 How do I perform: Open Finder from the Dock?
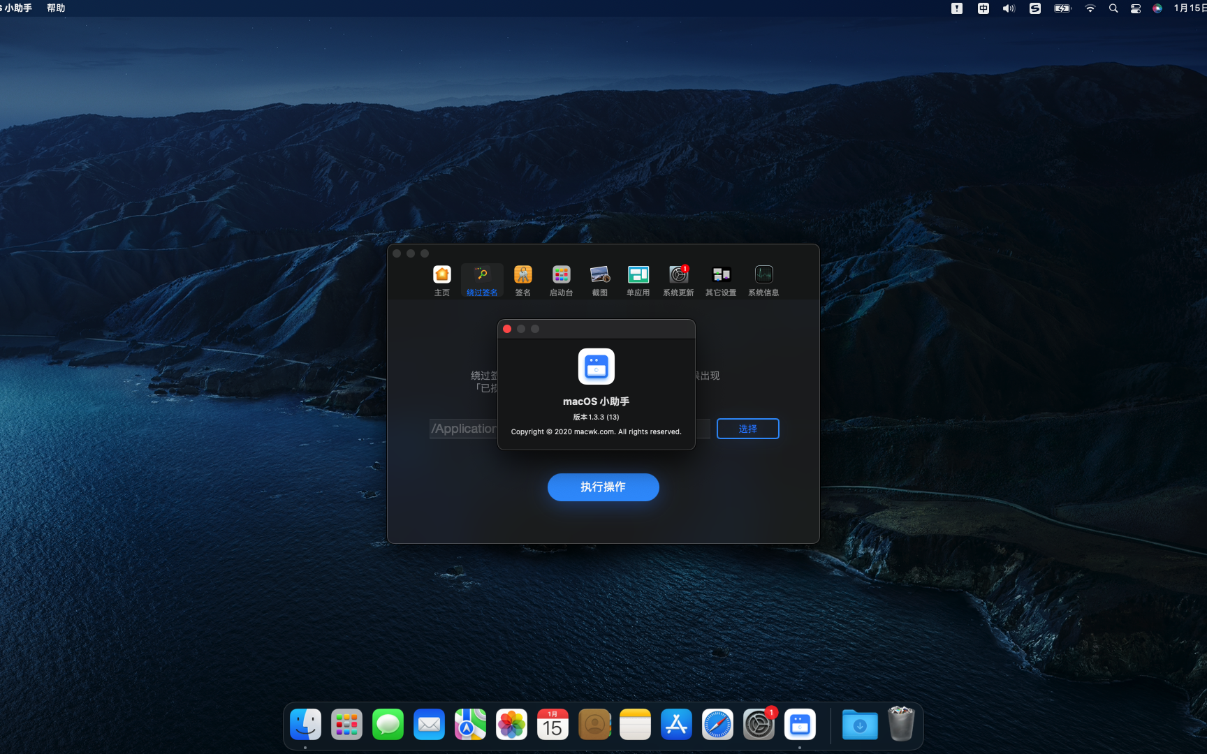305,725
